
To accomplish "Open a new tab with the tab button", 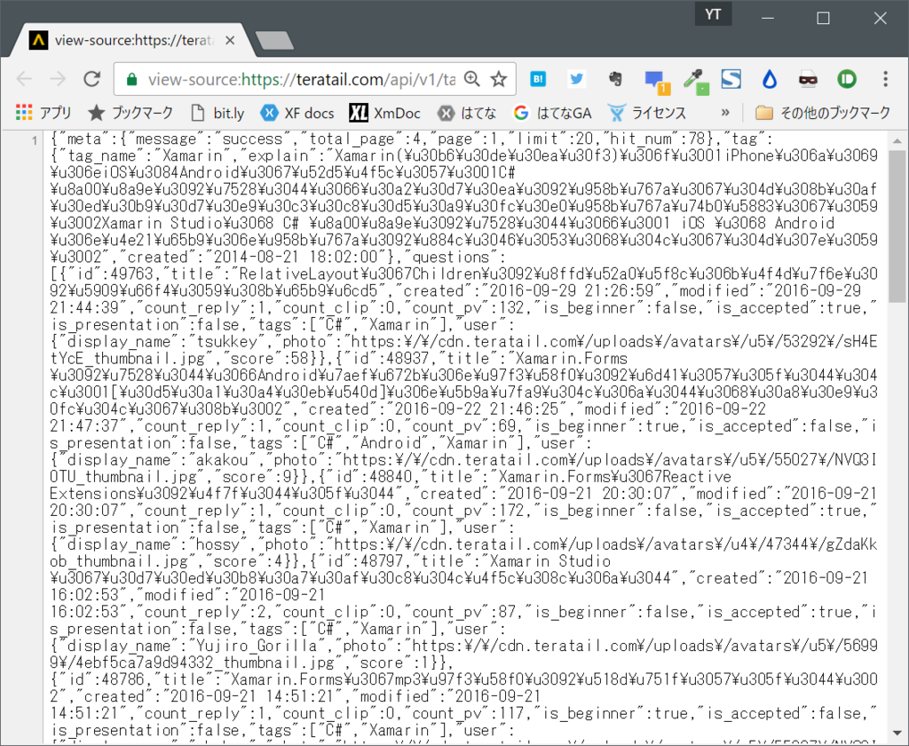I will point(275,40).
